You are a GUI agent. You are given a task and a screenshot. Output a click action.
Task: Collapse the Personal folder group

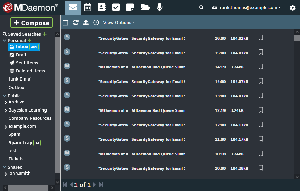coord(5,40)
